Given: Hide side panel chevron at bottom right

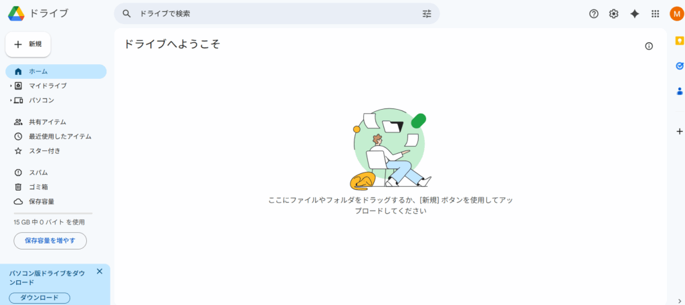Looking at the screenshot, I should tap(680, 300).
